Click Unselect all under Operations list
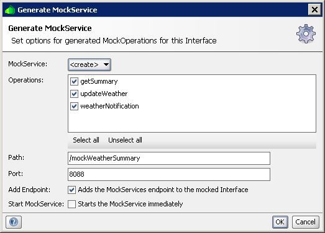 pos(125,140)
